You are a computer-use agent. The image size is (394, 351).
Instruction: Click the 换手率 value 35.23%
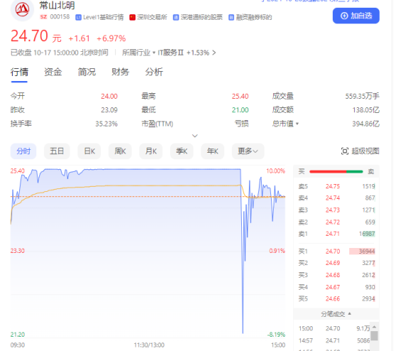(x=106, y=124)
